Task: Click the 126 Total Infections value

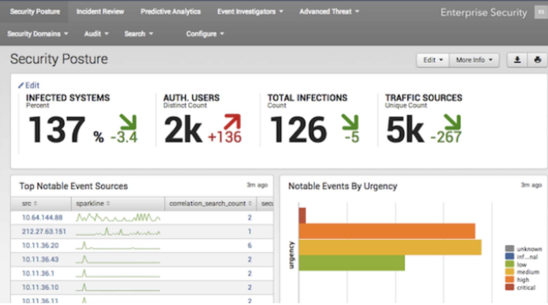Action: (x=298, y=129)
